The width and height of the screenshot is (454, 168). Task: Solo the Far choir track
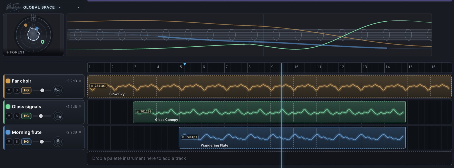pyautogui.click(x=17, y=90)
